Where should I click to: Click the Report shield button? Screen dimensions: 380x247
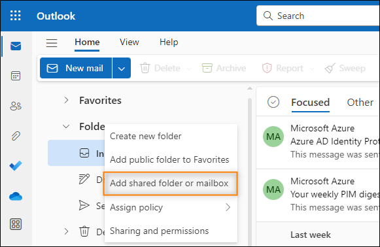click(x=283, y=68)
